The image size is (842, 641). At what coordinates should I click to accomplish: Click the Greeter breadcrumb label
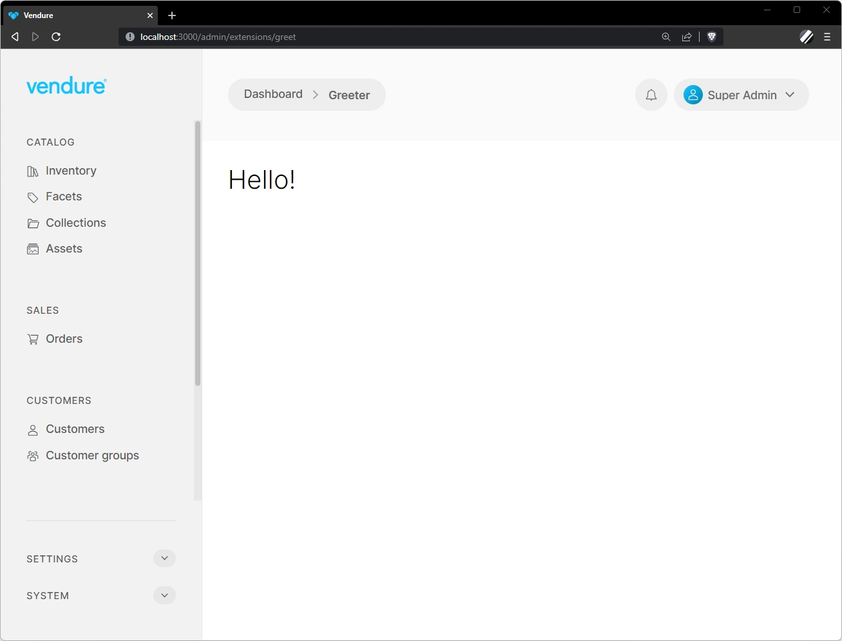point(349,95)
